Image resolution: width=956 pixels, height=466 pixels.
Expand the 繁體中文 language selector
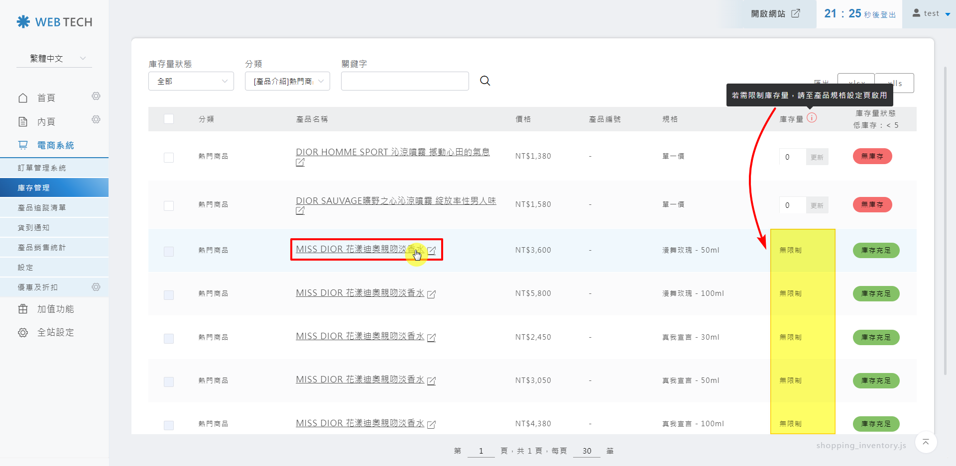pos(54,59)
